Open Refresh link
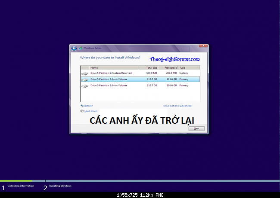 89,106
